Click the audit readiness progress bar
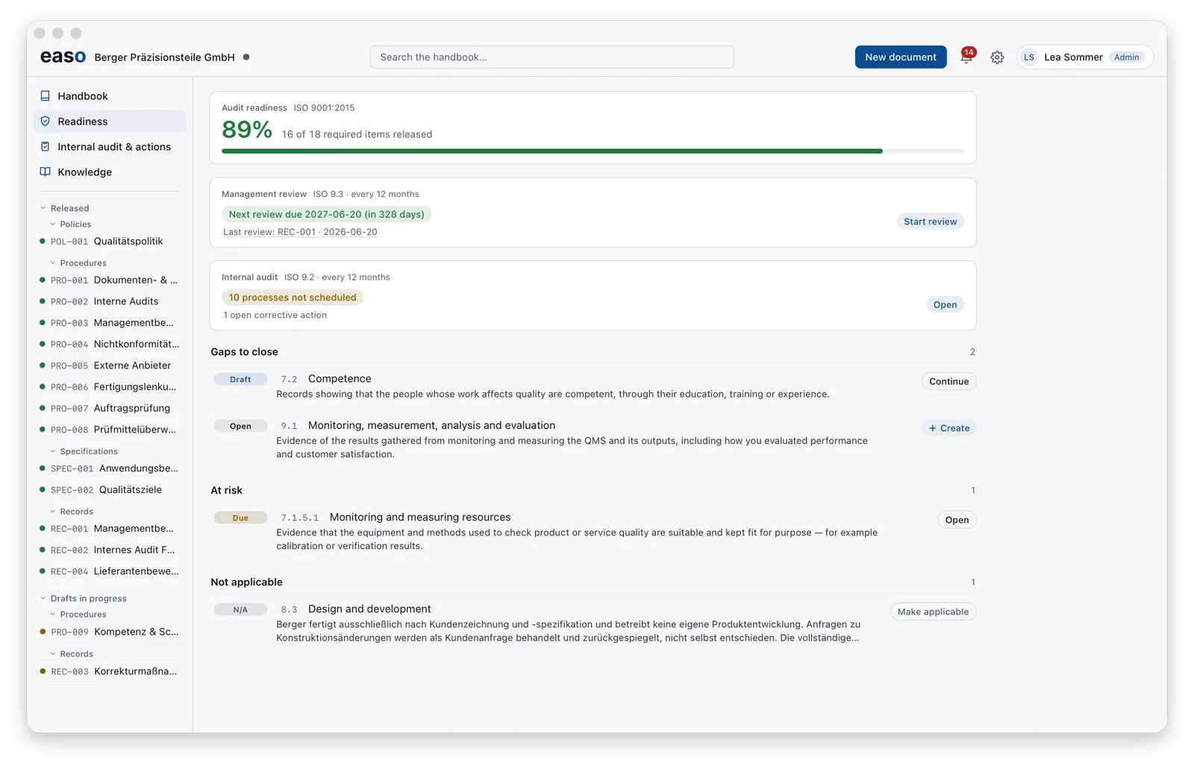The width and height of the screenshot is (1194, 766). (593, 151)
